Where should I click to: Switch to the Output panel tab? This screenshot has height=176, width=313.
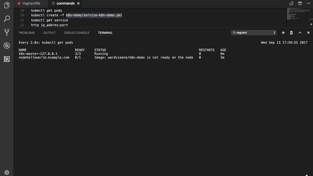(x=49, y=33)
